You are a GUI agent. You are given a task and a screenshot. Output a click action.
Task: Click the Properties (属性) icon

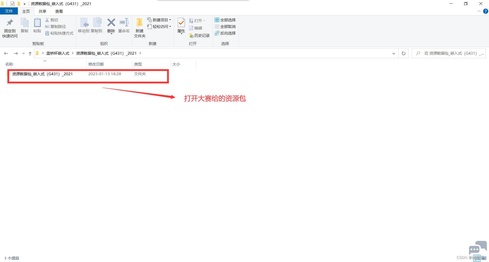tap(181, 23)
